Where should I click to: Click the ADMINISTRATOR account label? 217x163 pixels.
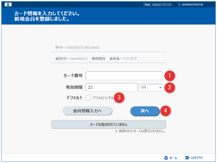(x=192, y=5)
